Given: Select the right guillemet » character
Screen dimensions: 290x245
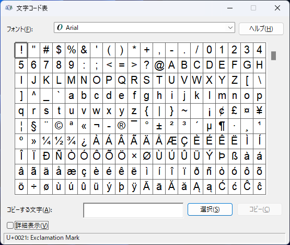Looking at the screenshot, I should 33,141.
